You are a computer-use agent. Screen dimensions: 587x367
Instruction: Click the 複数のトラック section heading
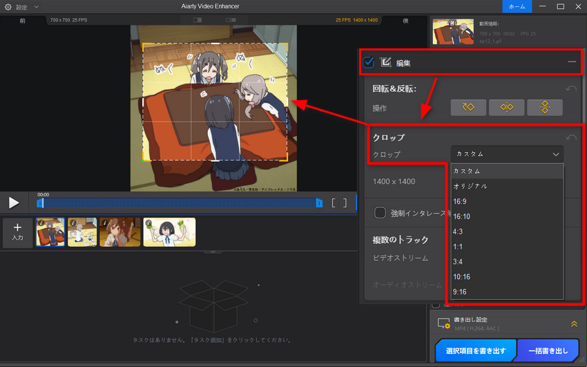(400, 240)
